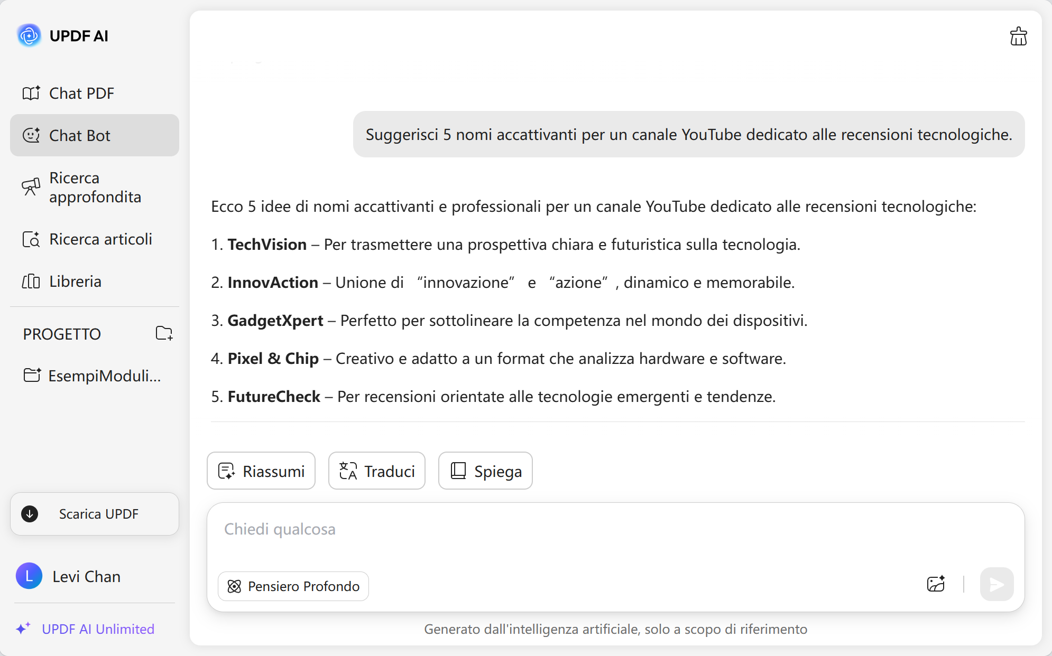Select the Traduci menu option
Image resolution: width=1052 pixels, height=656 pixels.
point(376,471)
